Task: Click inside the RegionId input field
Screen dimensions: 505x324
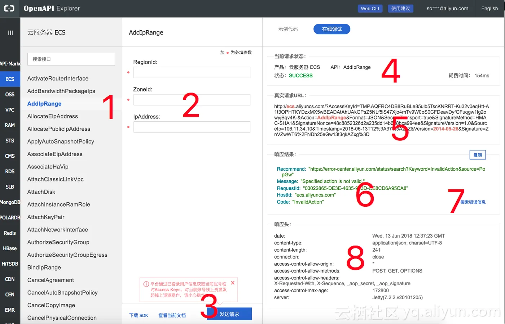Action: pyautogui.click(x=192, y=72)
